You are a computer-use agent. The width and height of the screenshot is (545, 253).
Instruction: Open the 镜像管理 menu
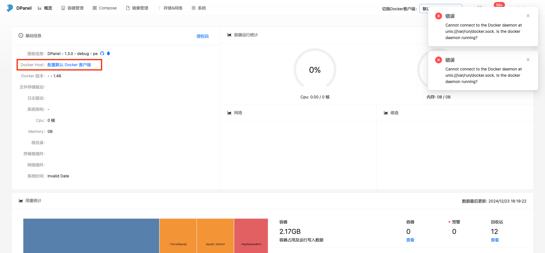point(137,8)
